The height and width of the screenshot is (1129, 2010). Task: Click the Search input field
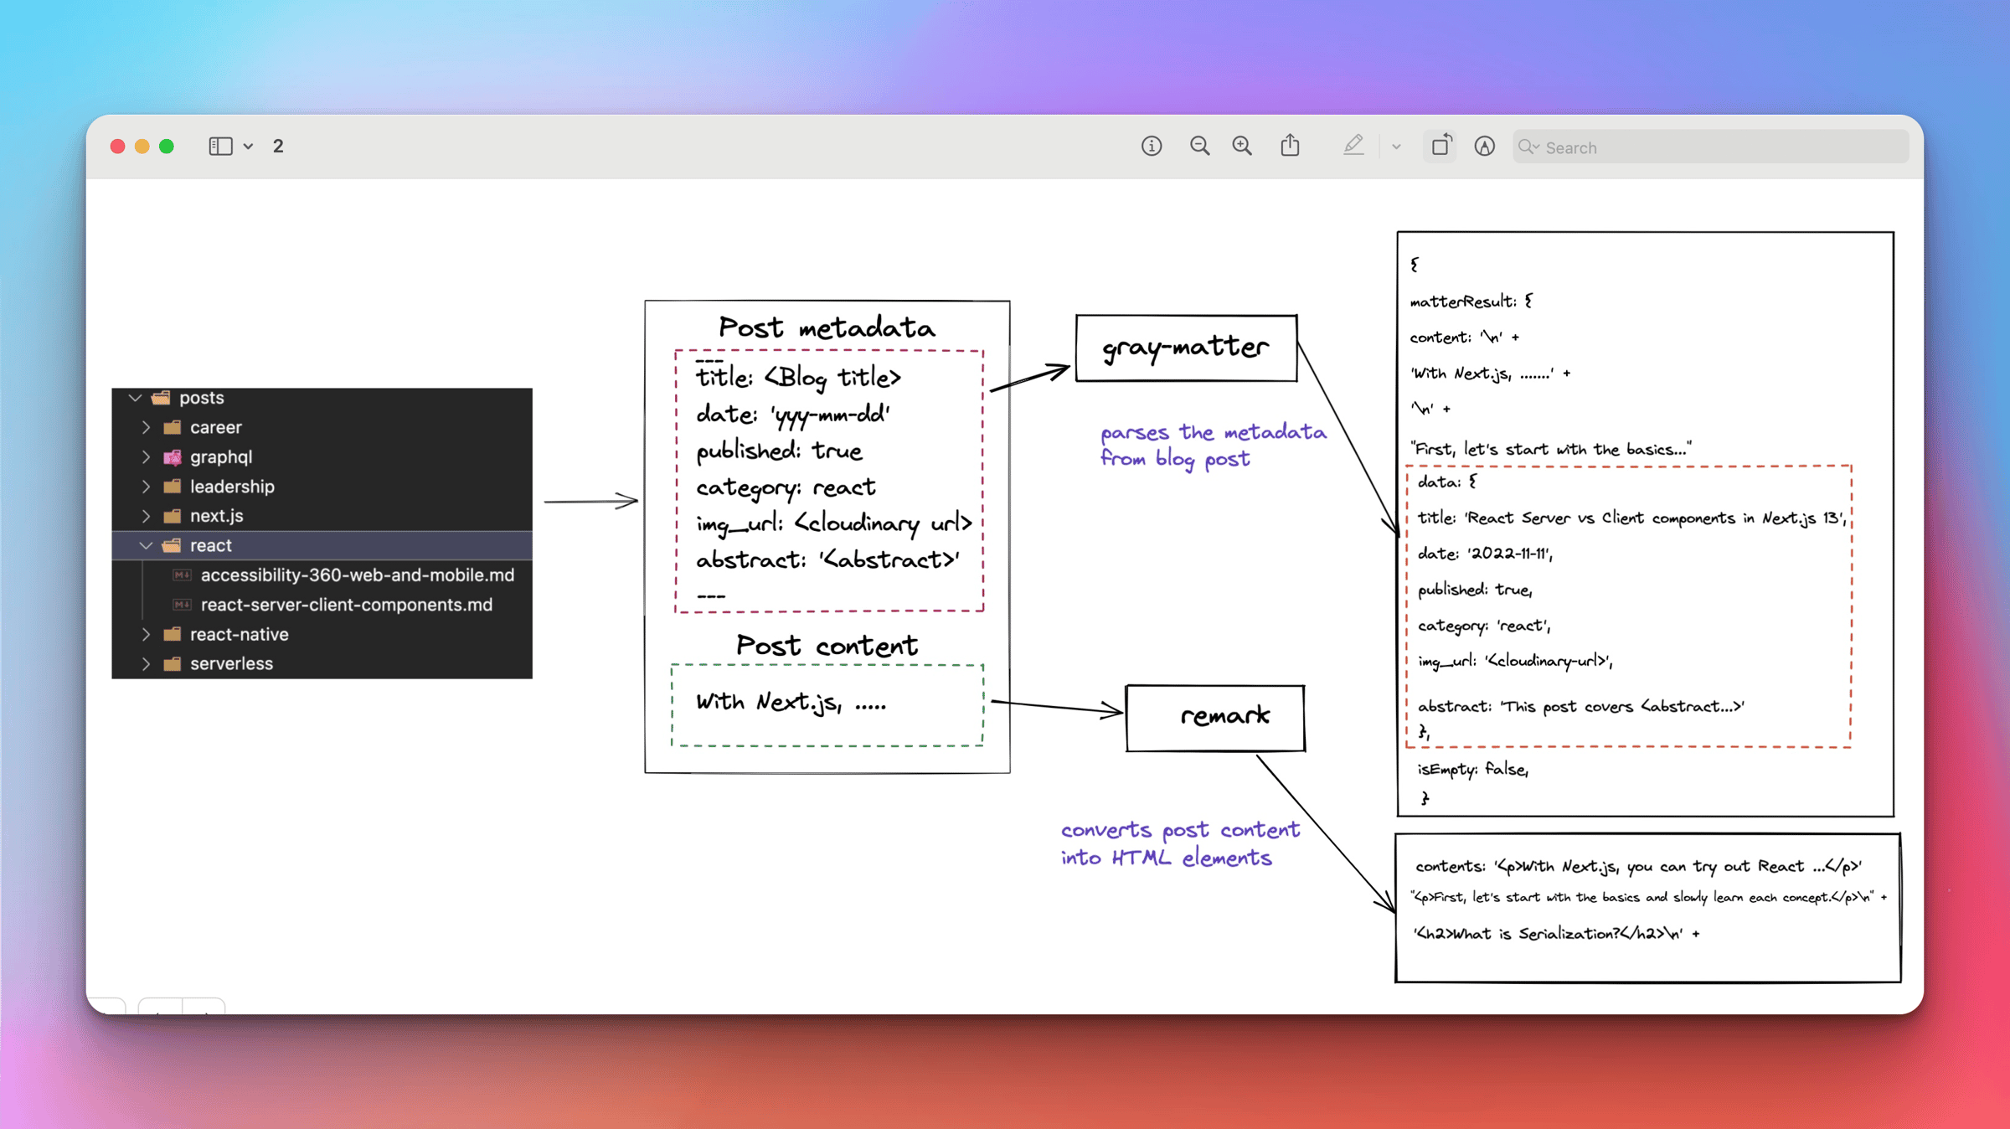1712,147
